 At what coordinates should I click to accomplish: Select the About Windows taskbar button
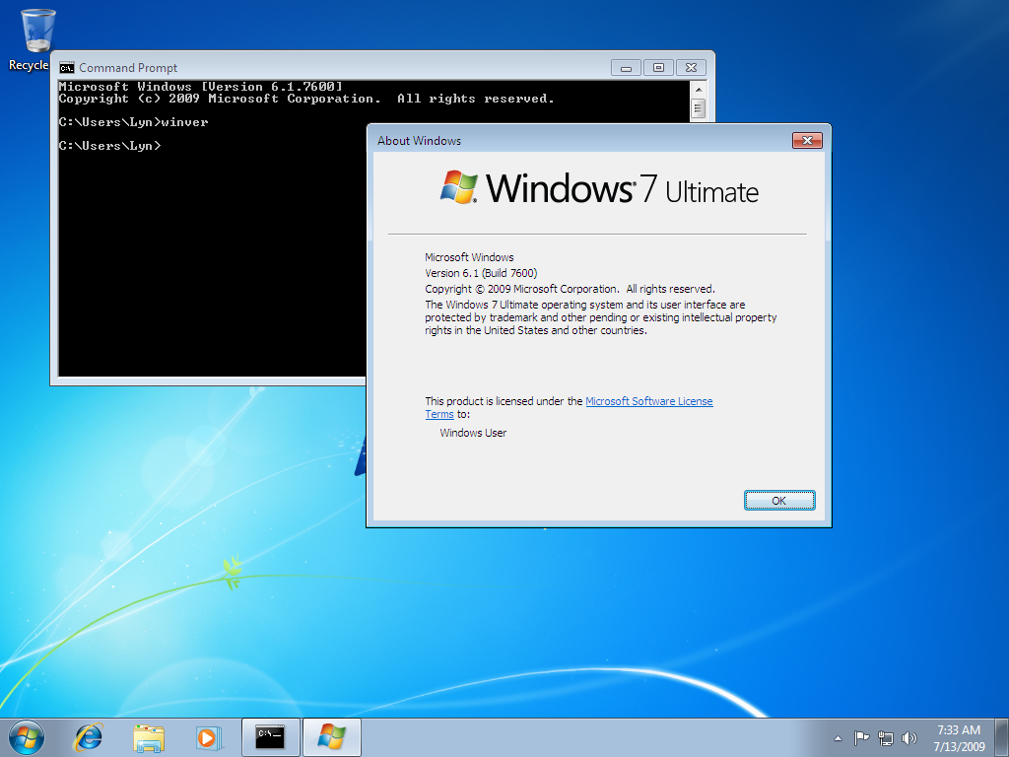coord(332,736)
